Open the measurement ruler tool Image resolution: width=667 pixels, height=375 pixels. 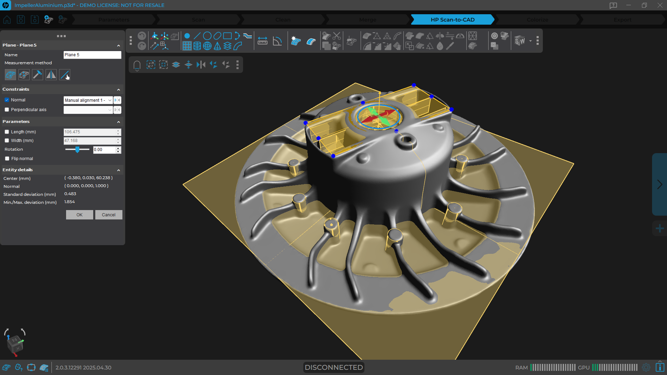[263, 41]
